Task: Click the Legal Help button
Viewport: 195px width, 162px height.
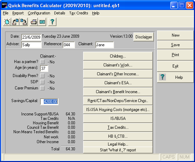Action: pyautogui.click(x=118, y=144)
